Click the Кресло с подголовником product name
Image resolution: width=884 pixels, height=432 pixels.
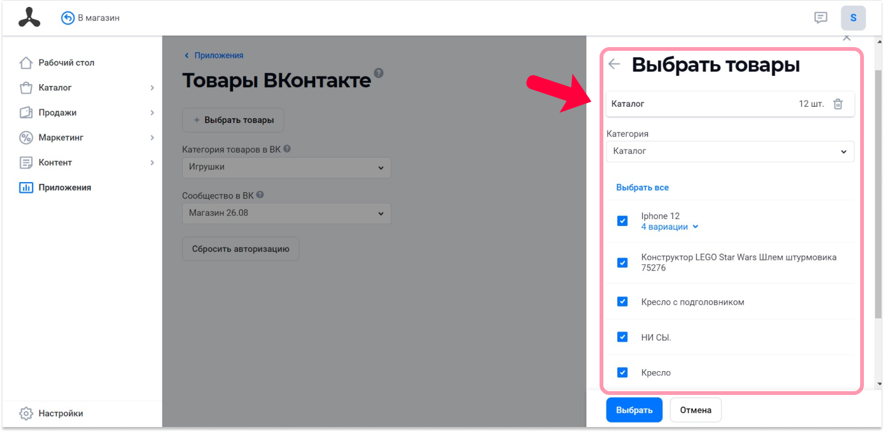click(693, 302)
